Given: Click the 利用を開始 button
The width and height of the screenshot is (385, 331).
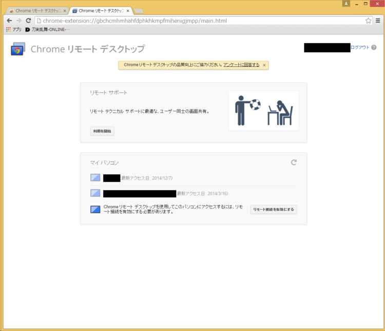Looking at the screenshot, I should pos(102,131).
